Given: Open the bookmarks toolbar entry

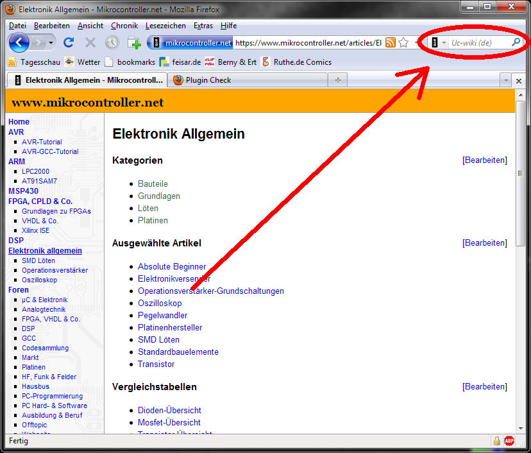Looking at the screenshot, I should point(130,62).
